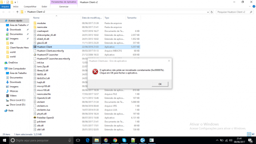The height and width of the screenshot is (144, 256).
Task: Go up one folder level
Action: (x=17, y=12)
